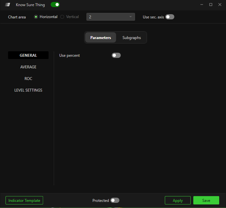This screenshot has width=226, height=208.
Task: Open the AVERAGE settings category
Action: [x=28, y=67]
